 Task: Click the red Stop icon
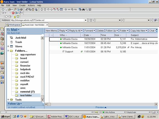click(13, 13)
